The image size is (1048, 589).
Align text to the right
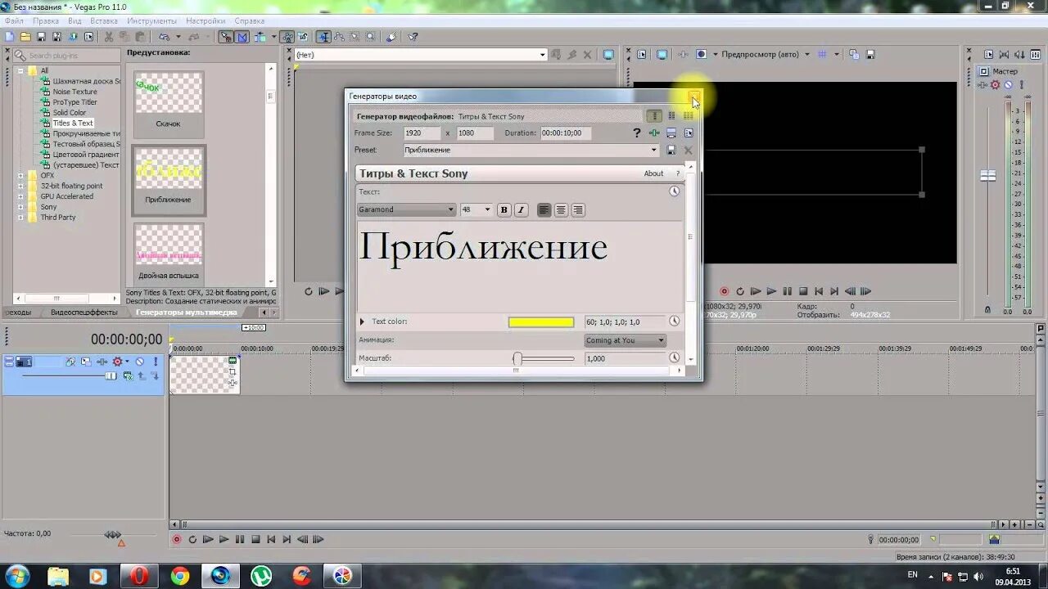[x=578, y=210]
